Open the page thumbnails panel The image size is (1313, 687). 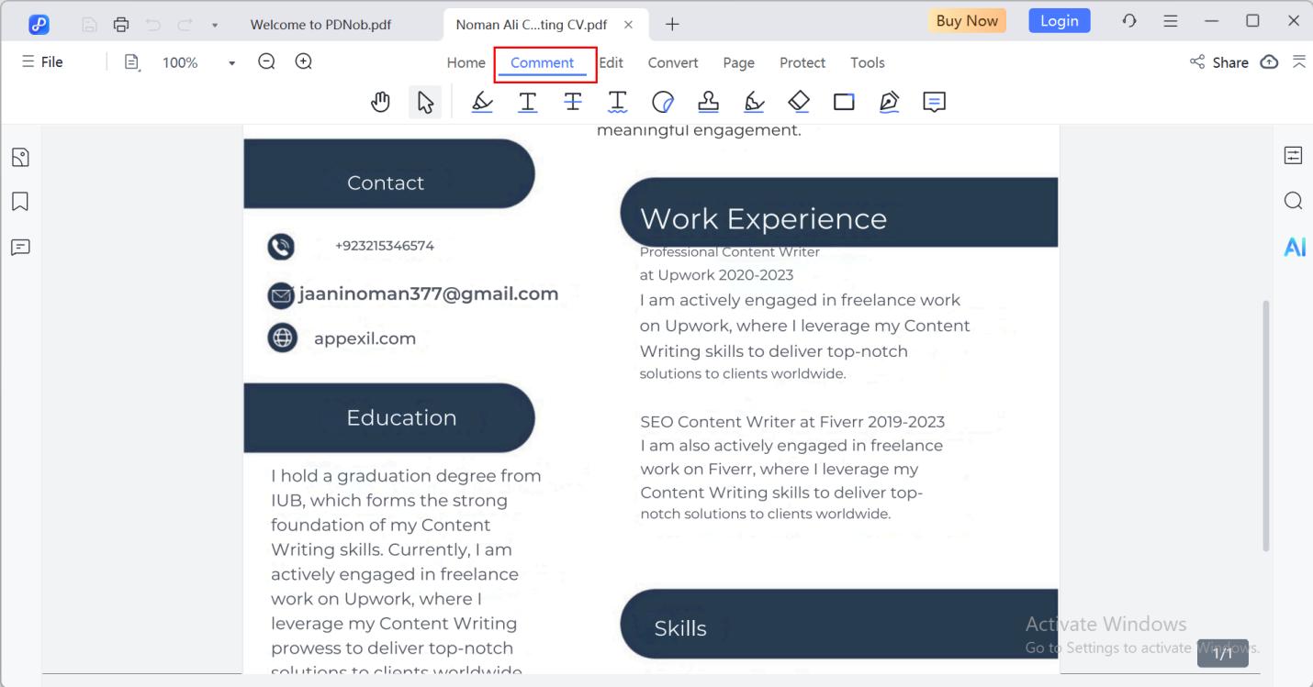click(20, 158)
